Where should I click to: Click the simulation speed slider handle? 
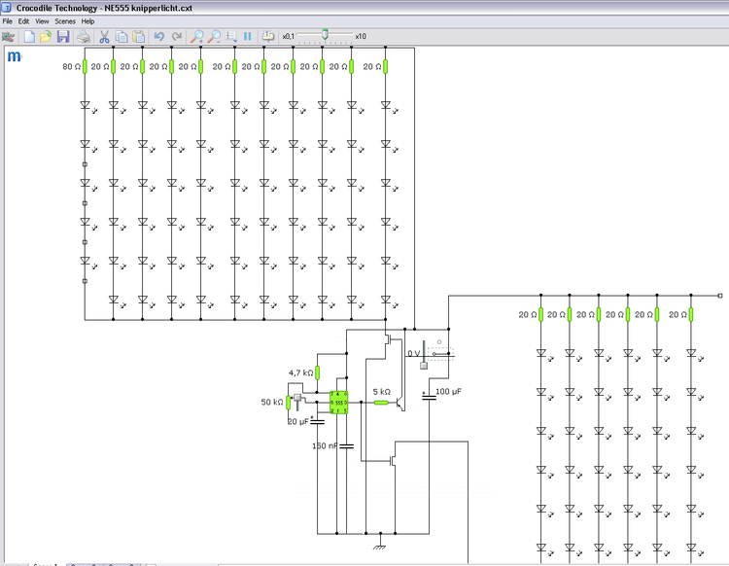[x=325, y=35]
